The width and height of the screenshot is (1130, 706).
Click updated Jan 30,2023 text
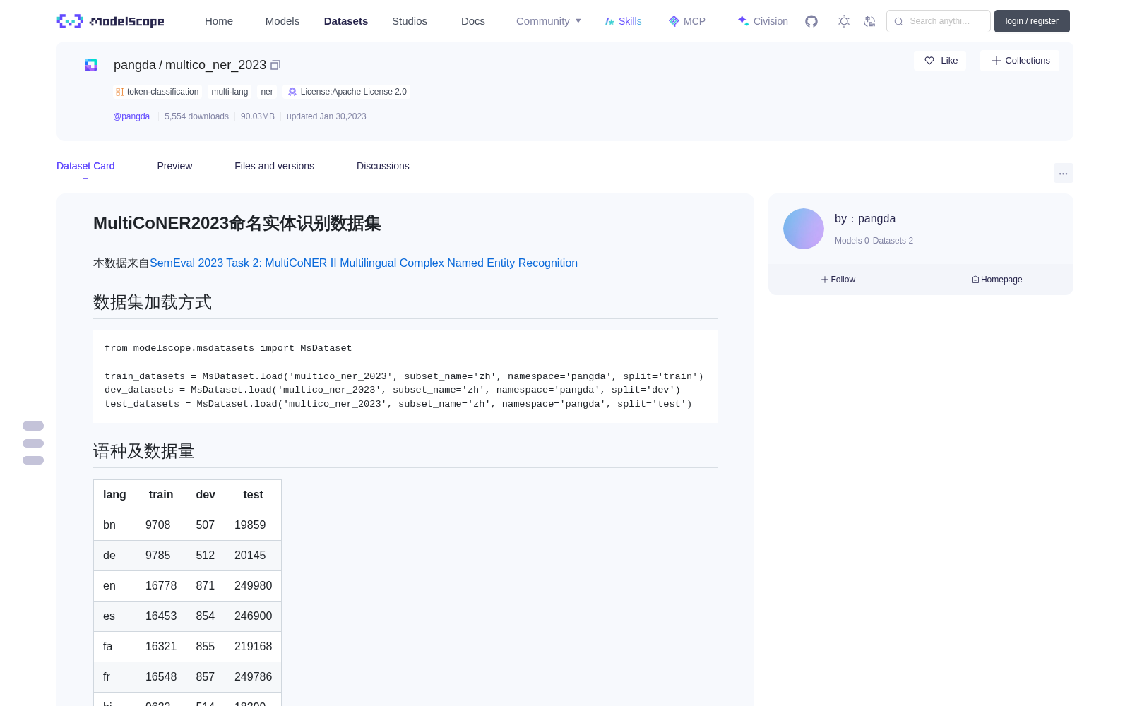326,116
